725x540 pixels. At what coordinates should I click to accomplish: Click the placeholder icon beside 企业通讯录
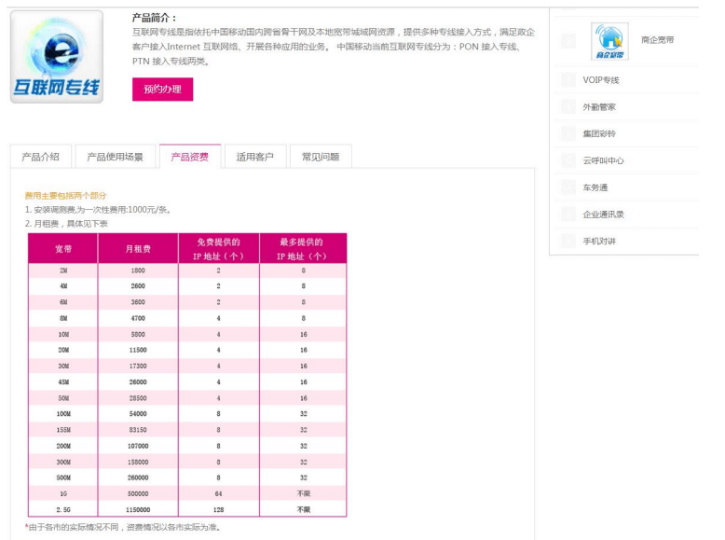coord(568,215)
